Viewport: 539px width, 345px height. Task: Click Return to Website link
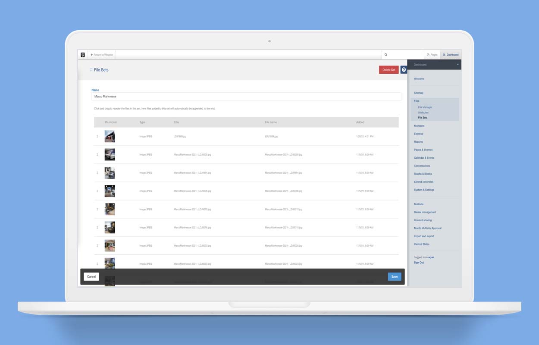[102, 55]
